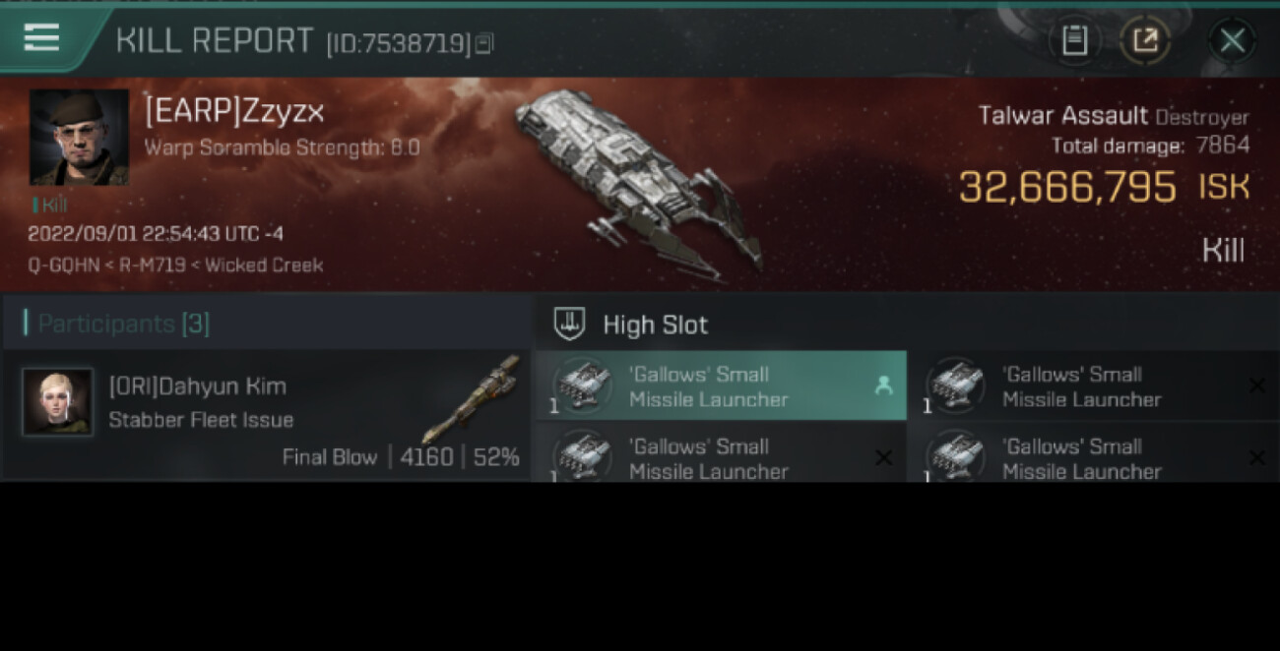Open Zzyzx pilot portrait
The width and height of the screenshot is (1280, 651).
79,138
